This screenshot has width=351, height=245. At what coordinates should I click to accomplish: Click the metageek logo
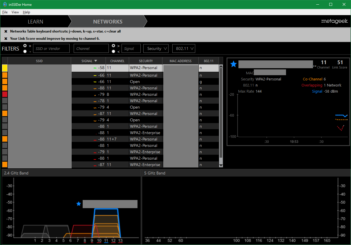tap(334, 21)
